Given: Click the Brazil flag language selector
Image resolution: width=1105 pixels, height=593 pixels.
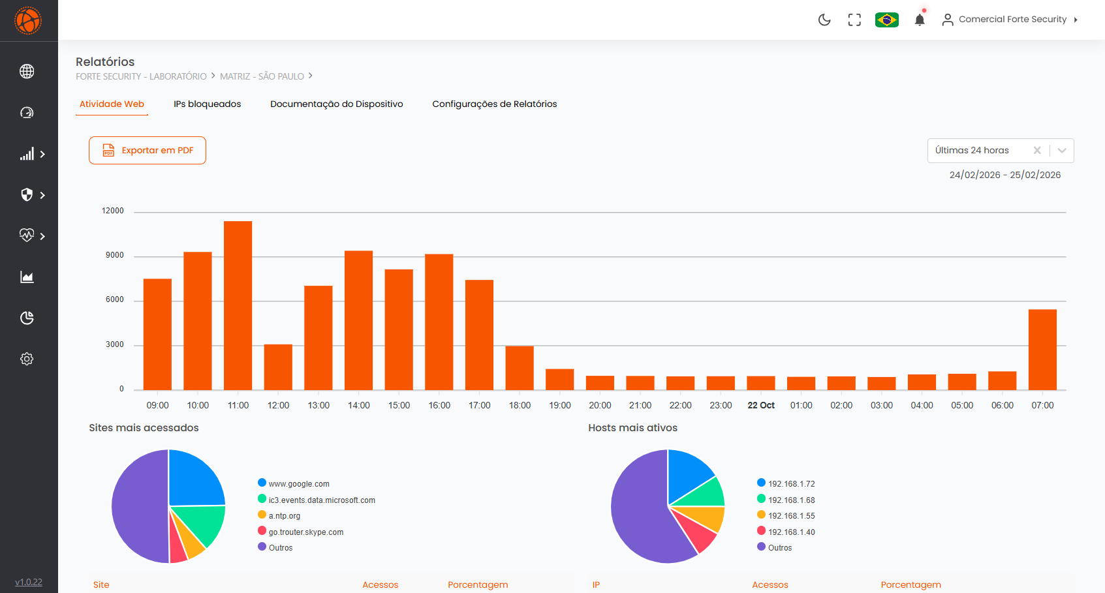Looking at the screenshot, I should point(886,20).
